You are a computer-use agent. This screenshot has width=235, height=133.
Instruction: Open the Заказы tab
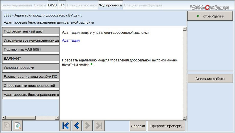[x=40, y=5]
